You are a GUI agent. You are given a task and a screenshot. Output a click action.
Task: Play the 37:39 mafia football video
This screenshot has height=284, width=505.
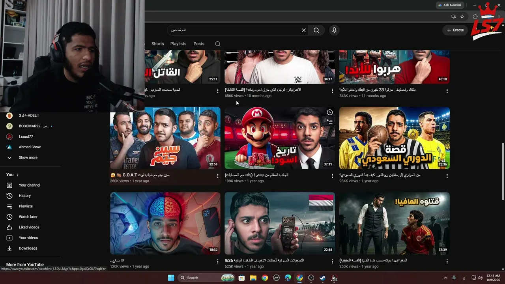(395, 223)
